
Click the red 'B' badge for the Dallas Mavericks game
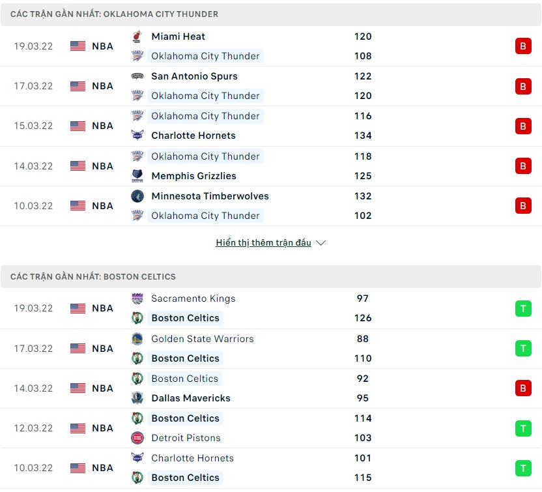click(x=522, y=388)
